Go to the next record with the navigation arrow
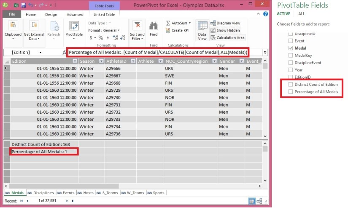 [67, 201]
